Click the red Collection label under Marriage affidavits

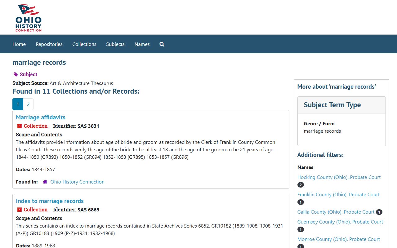[x=36, y=126]
